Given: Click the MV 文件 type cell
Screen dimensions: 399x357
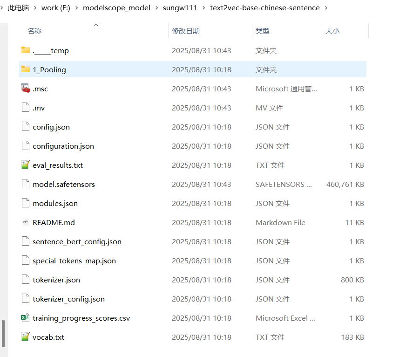Looking at the screenshot, I should (269, 108).
